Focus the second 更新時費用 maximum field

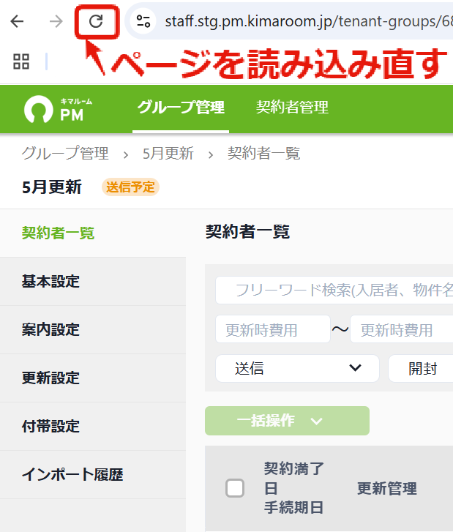[402, 329]
